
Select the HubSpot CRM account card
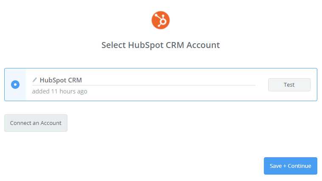point(161,85)
